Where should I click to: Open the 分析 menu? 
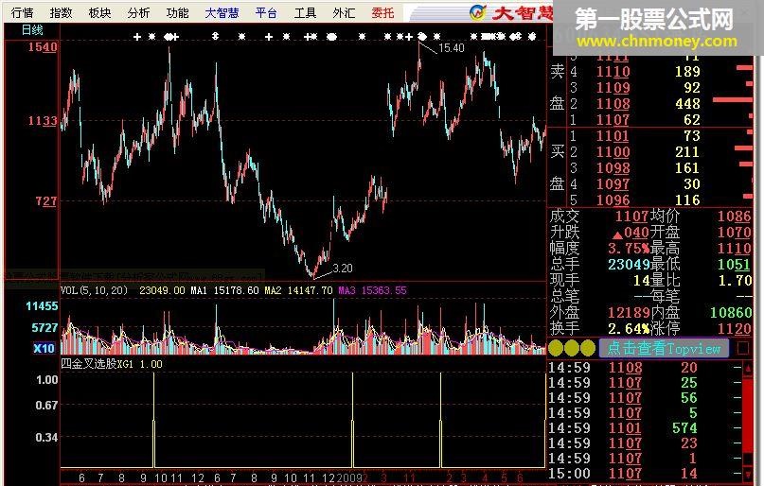tap(138, 12)
